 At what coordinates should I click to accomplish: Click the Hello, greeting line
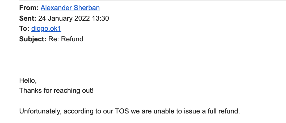(28, 80)
